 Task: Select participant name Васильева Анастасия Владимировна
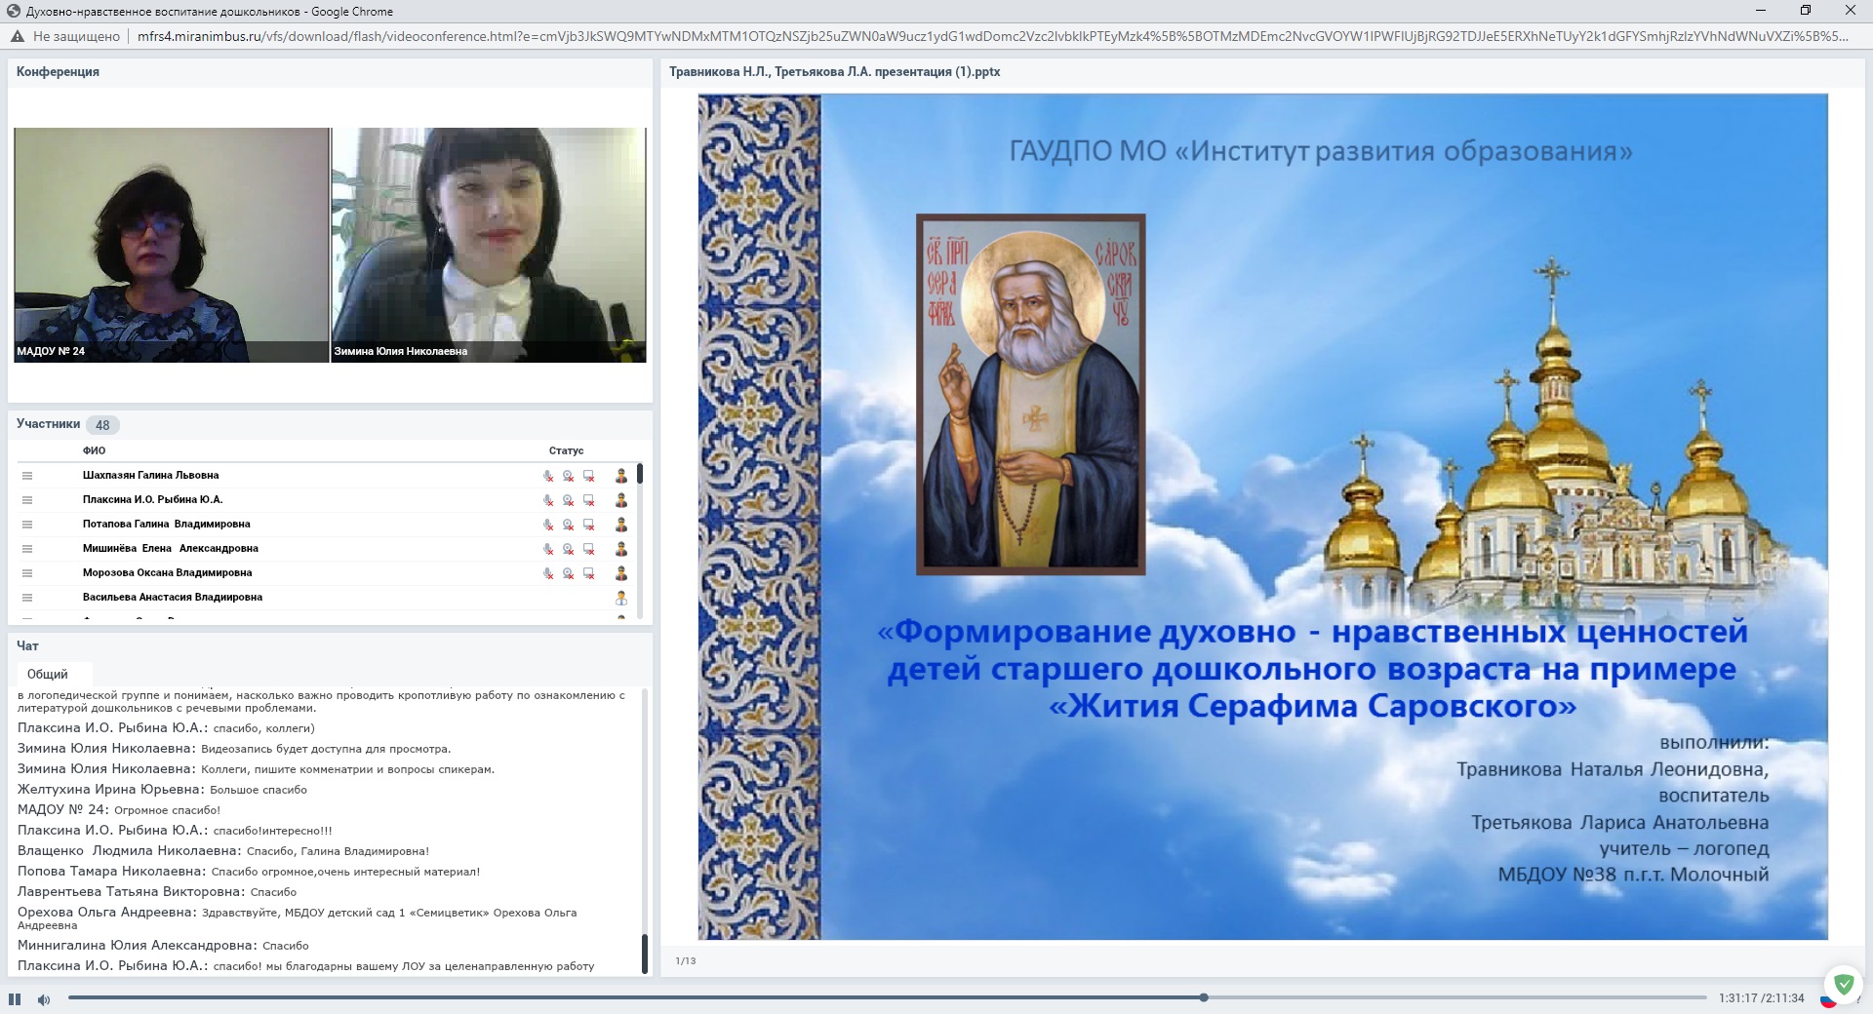(172, 598)
